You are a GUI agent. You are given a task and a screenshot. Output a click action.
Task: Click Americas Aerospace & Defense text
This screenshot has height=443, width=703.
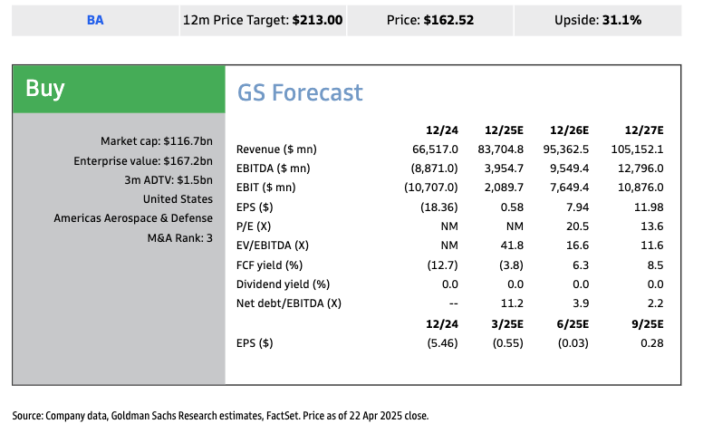133,218
